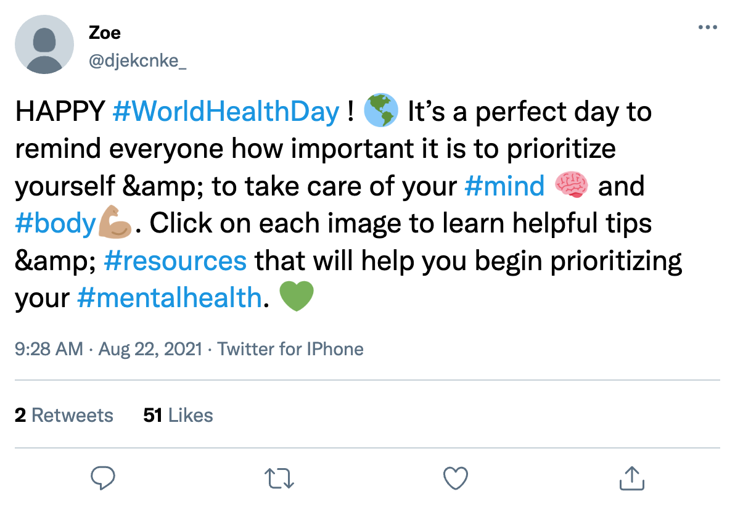Open the #mentalhealth hashtag link
735x523 pixels.
click(170, 297)
